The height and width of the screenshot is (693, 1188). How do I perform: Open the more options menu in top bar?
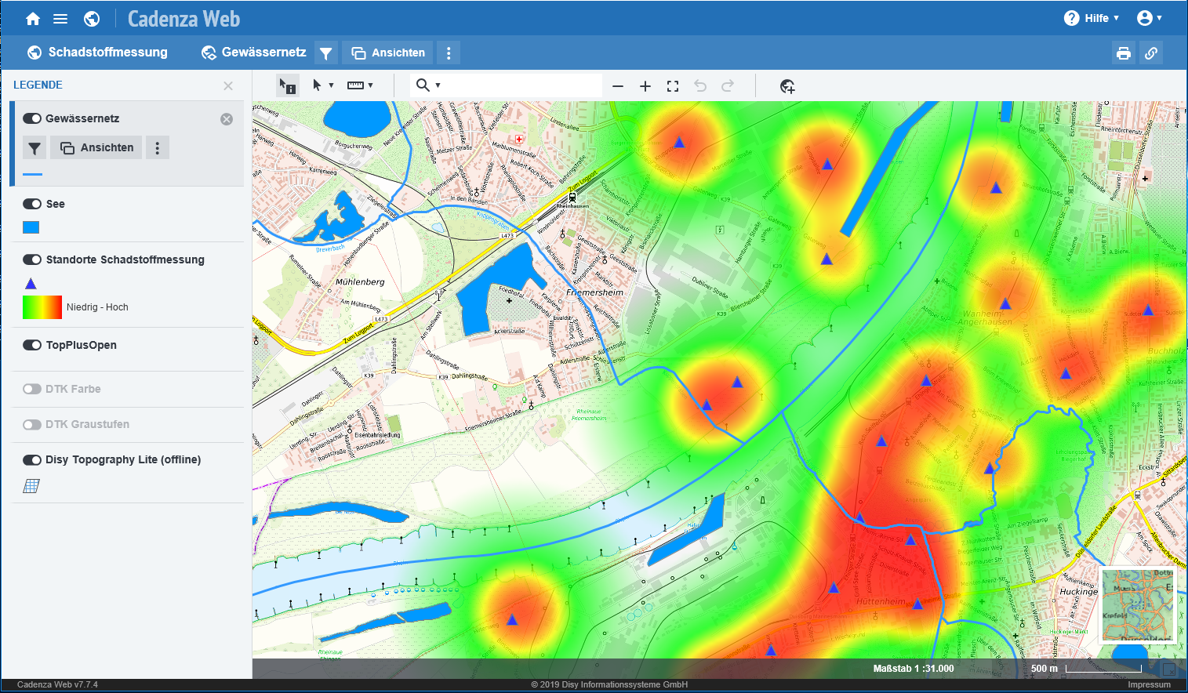click(449, 53)
